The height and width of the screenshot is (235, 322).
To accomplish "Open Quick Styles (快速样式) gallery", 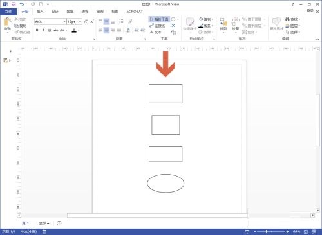I will point(190,24).
